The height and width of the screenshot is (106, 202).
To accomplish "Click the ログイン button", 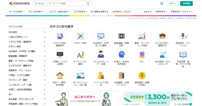I will (173, 4).
